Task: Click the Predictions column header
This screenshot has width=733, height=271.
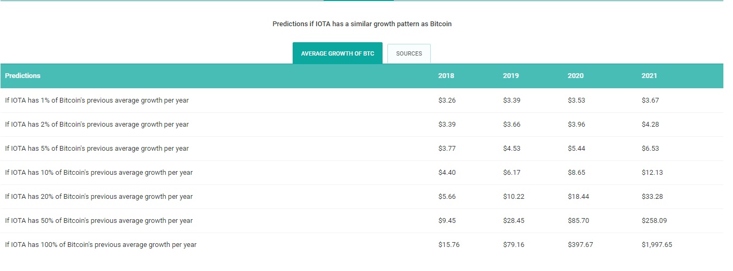Action: (x=23, y=76)
